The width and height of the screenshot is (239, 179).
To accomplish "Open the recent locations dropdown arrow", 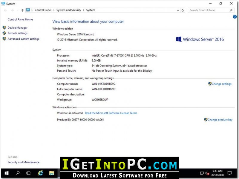I will click(17, 10).
